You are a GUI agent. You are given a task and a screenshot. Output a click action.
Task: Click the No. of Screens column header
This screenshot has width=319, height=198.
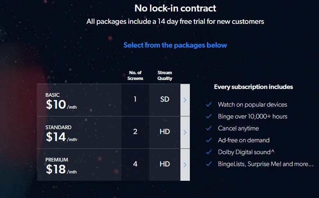(135, 75)
